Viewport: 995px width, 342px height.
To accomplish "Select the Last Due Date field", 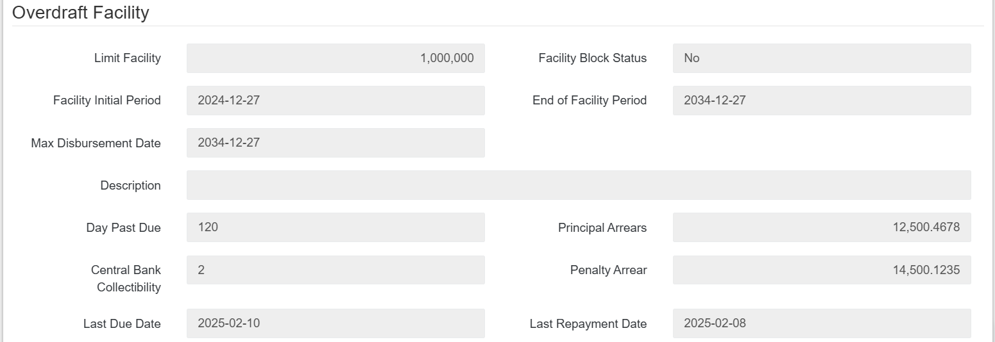I will (x=336, y=323).
